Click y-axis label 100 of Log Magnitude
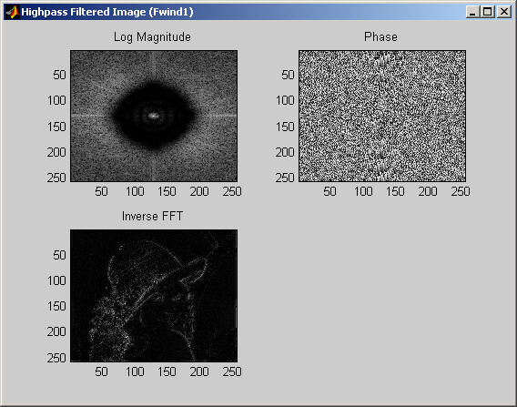Viewport: 517px width, 407px height. [56, 100]
